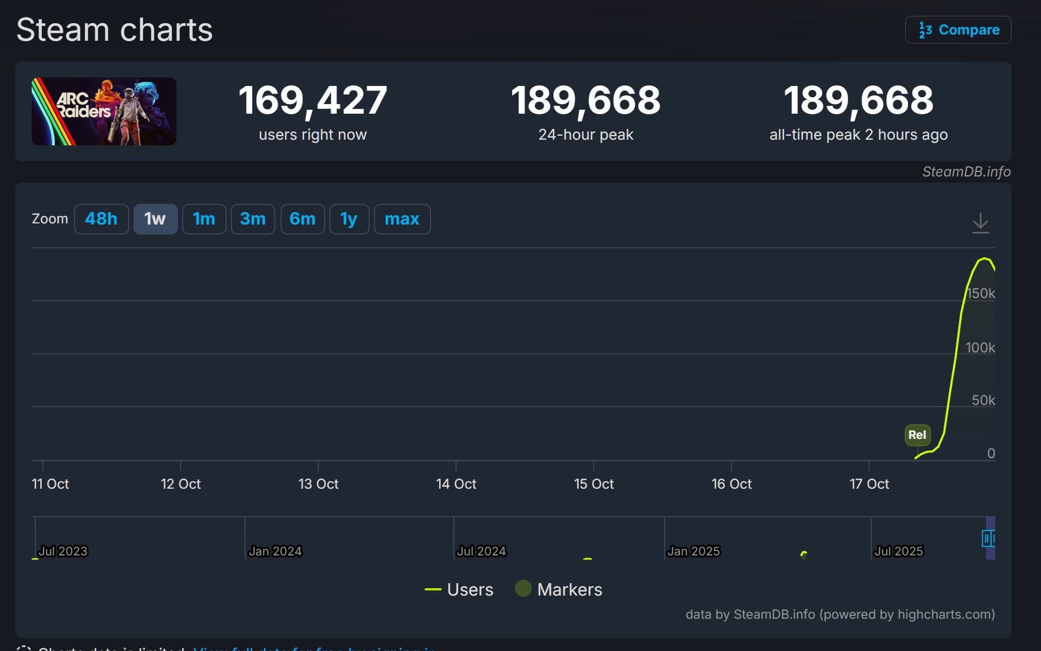Toggle the Markers series in legend
This screenshot has height=651, width=1041.
point(559,589)
